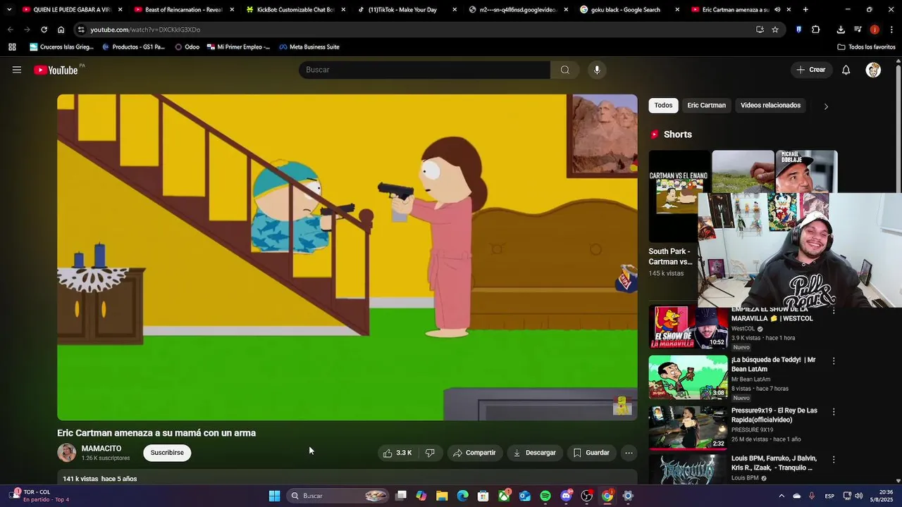Open options for the Pressure9x19 video

click(834, 411)
